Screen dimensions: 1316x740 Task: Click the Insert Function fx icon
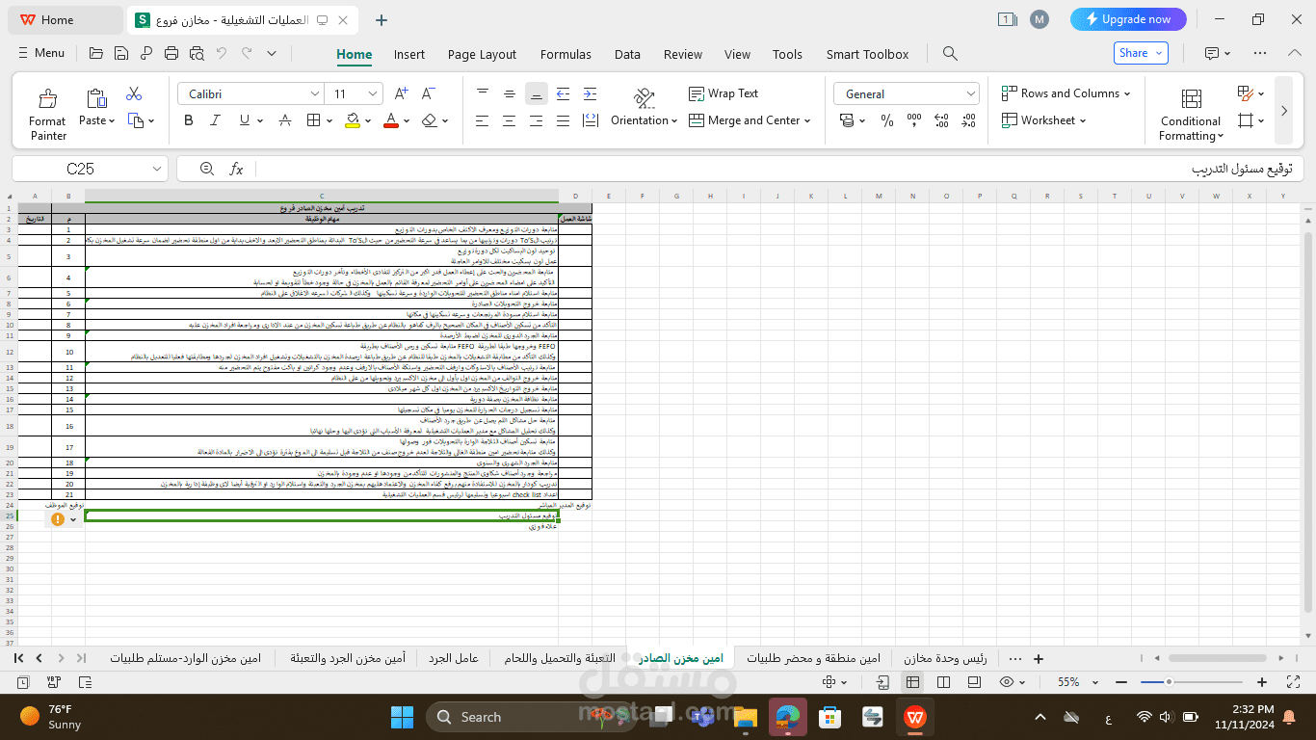pos(236,169)
